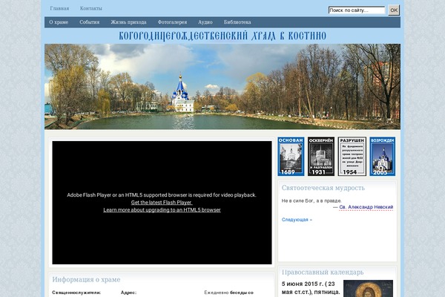Open the Контакты link

(90, 8)
